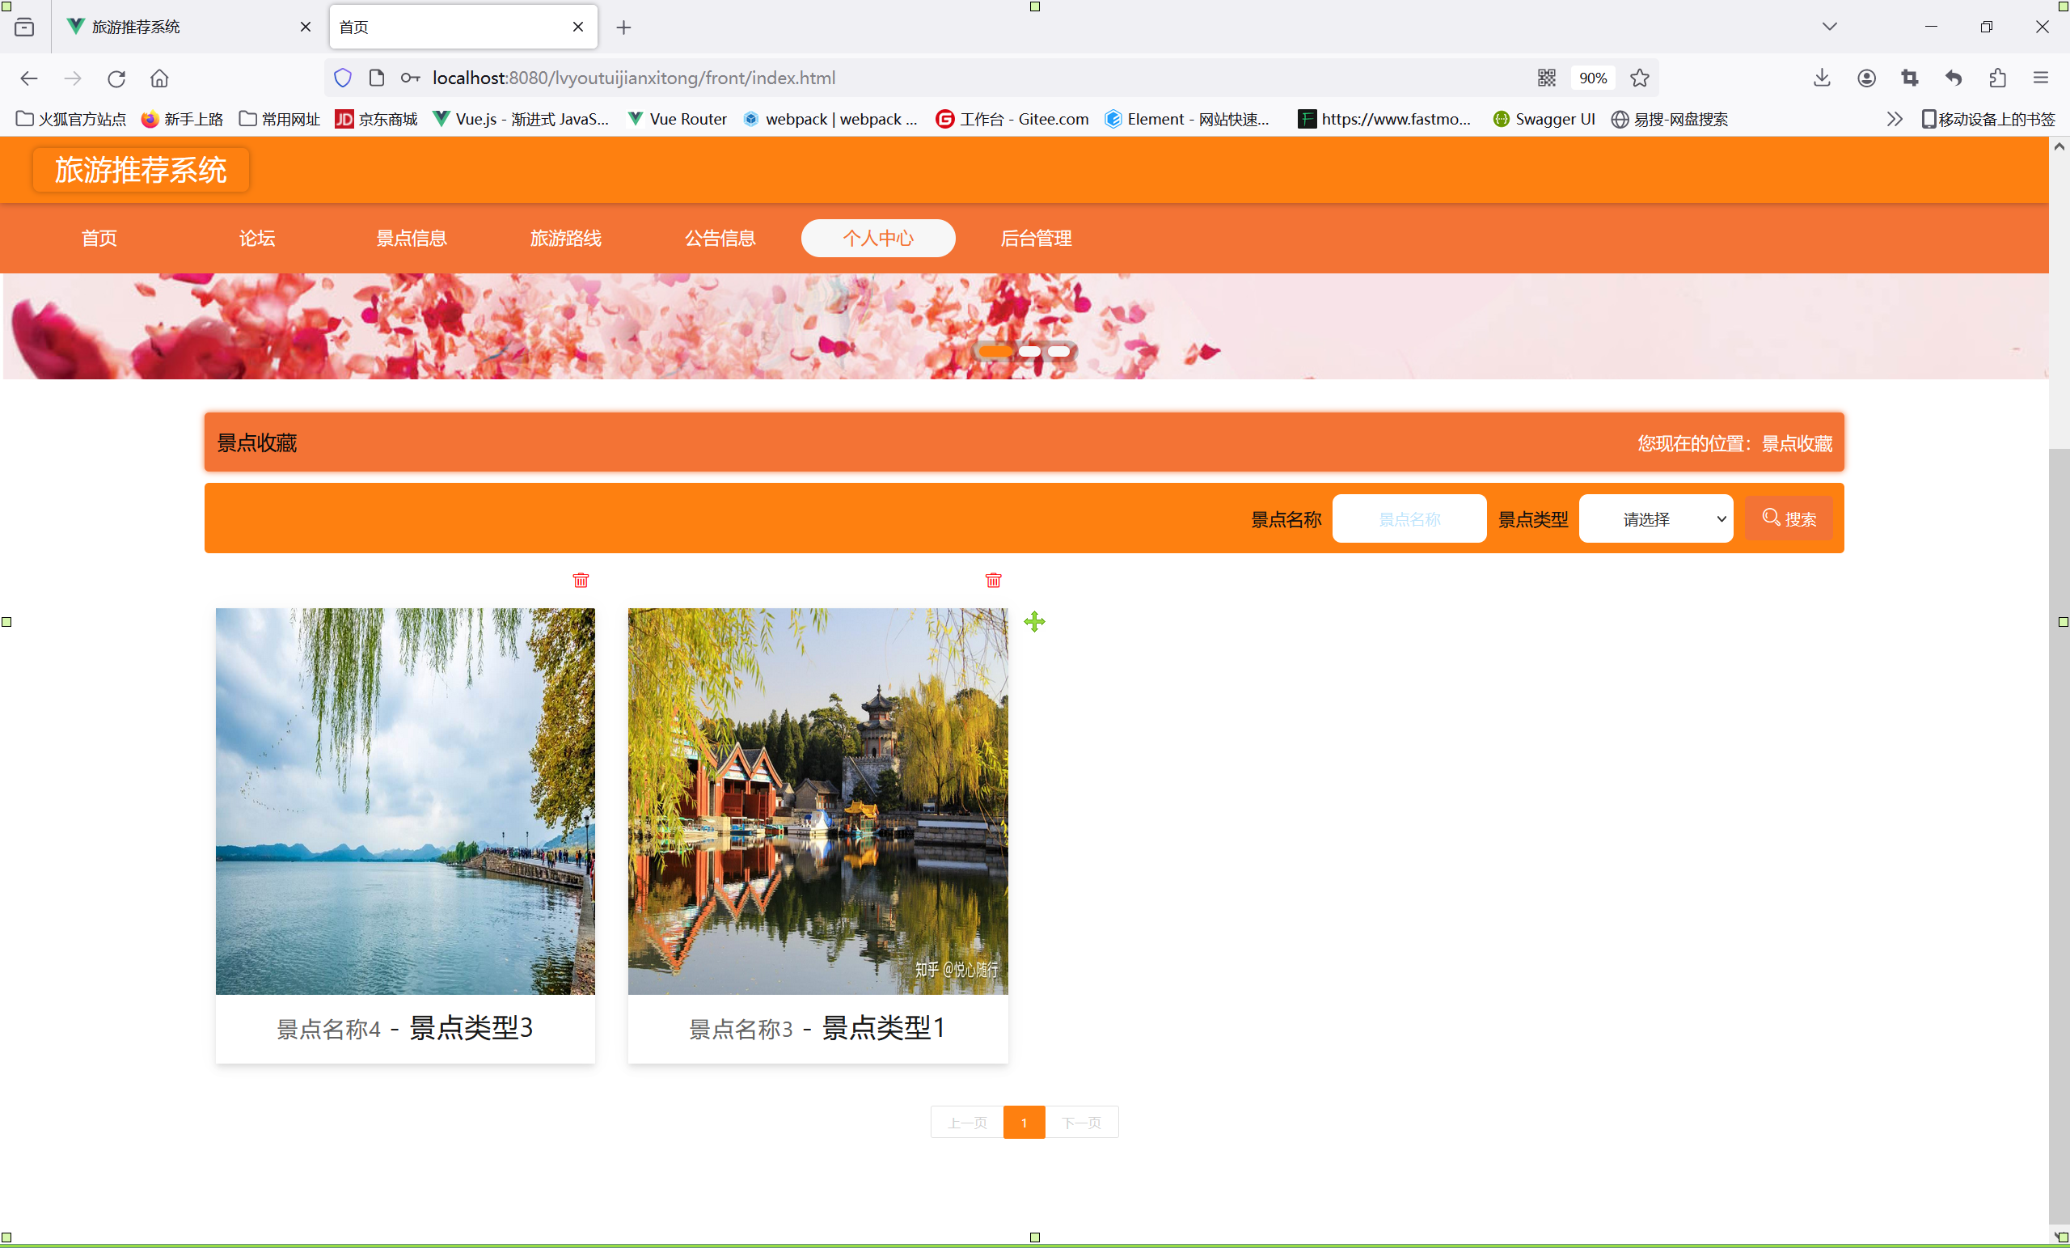Click the page zoom 90% indicator
The image size is (2070, 1248).
(x=1592, y=78)
